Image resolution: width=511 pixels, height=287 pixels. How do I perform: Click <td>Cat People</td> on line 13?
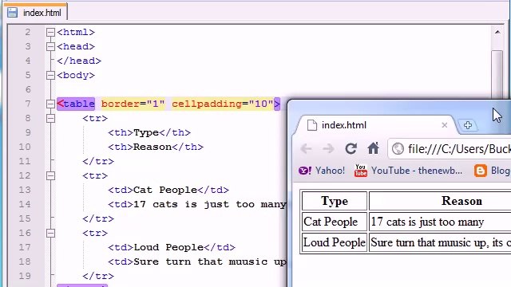[x=168, y=190]
